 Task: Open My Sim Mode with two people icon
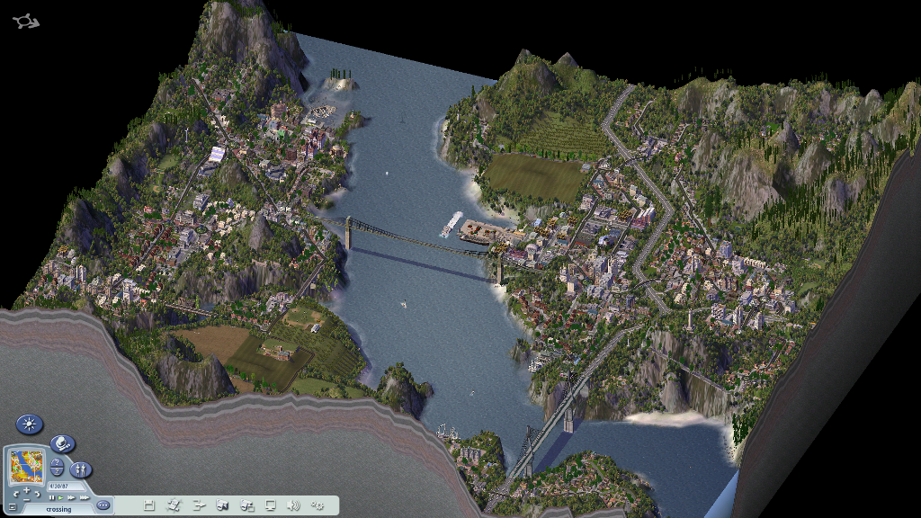[80, 469]
